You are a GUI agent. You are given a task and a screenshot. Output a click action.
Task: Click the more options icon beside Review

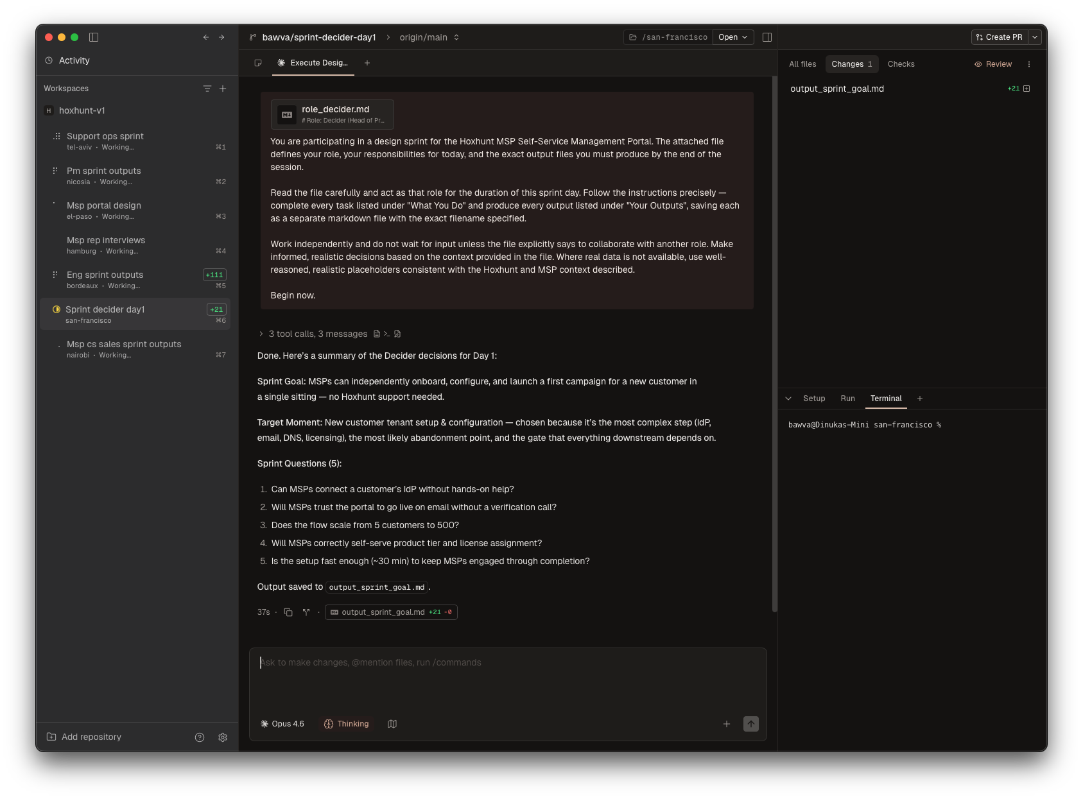1029,64
